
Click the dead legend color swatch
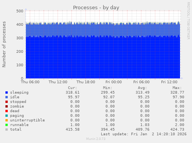point(7,111)
